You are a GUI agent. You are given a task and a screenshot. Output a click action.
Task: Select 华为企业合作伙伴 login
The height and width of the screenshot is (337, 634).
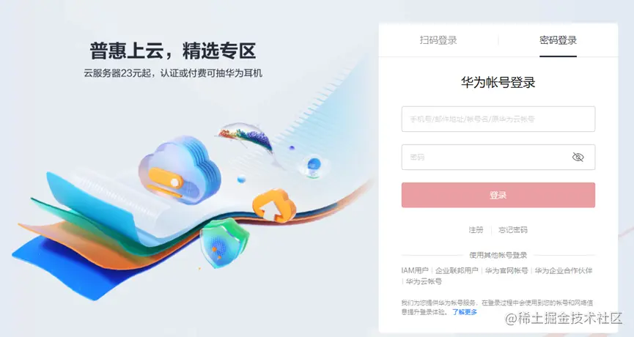pos(564,270)
